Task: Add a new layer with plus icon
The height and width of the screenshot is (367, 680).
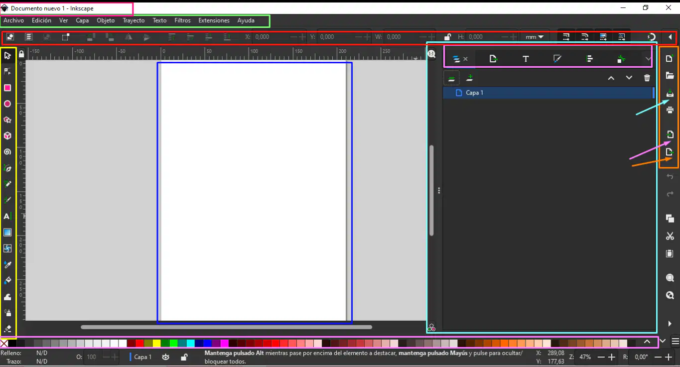Action: (469, 78)
